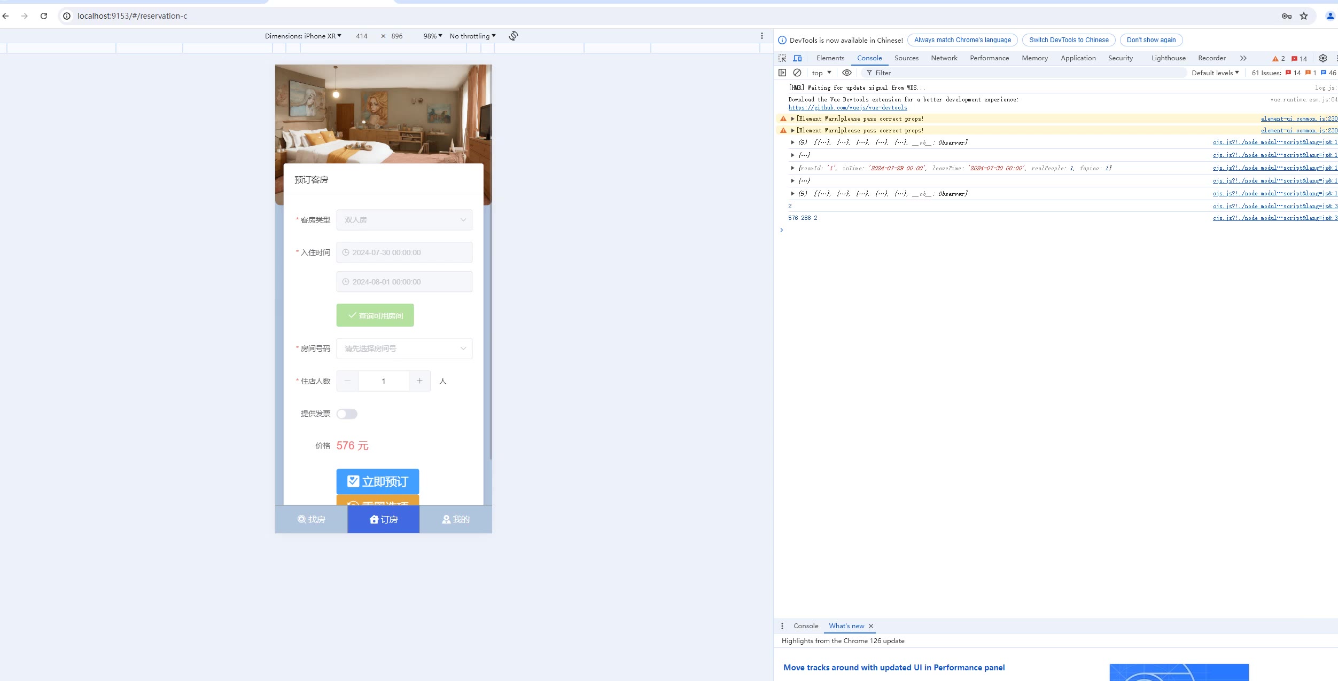Open the Dimensions iPhone XR dropdown
The height and width of the screenshot is (681, 1338).
[303, 36]
